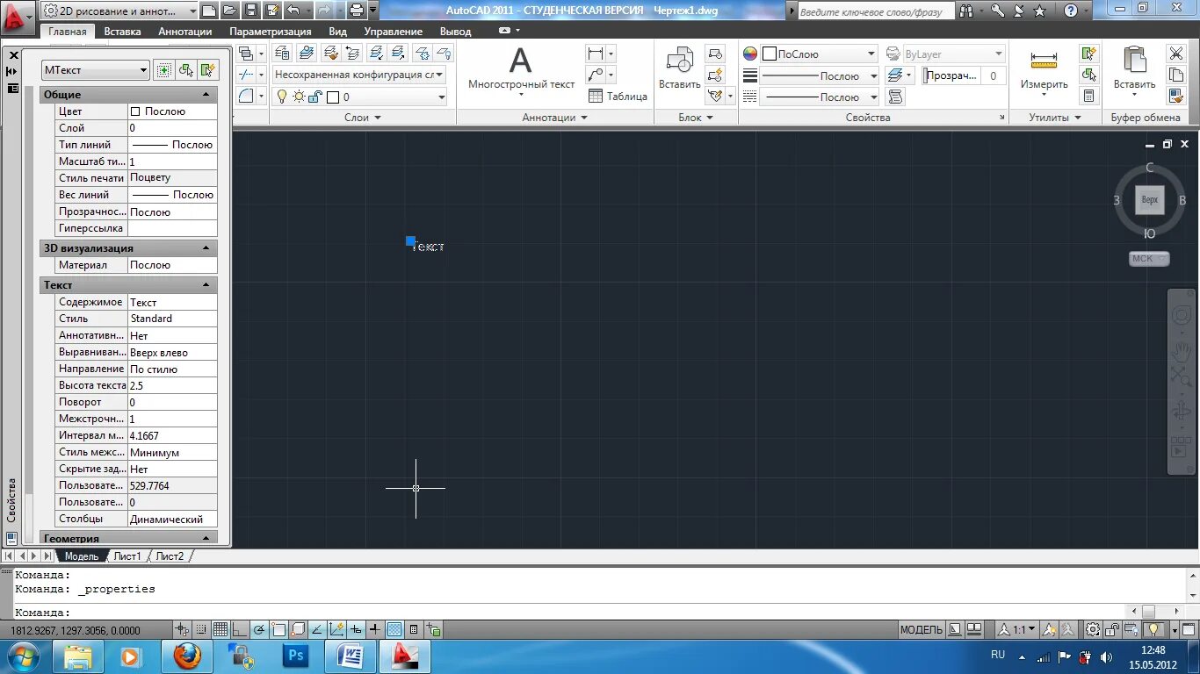Open the workspace dropdown 2D drawing and annotation

pyautogui.click(x=120, y=11)
